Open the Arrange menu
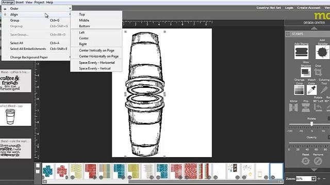The height and width of the screenshot is (185, 330). (x=8, y=2)
